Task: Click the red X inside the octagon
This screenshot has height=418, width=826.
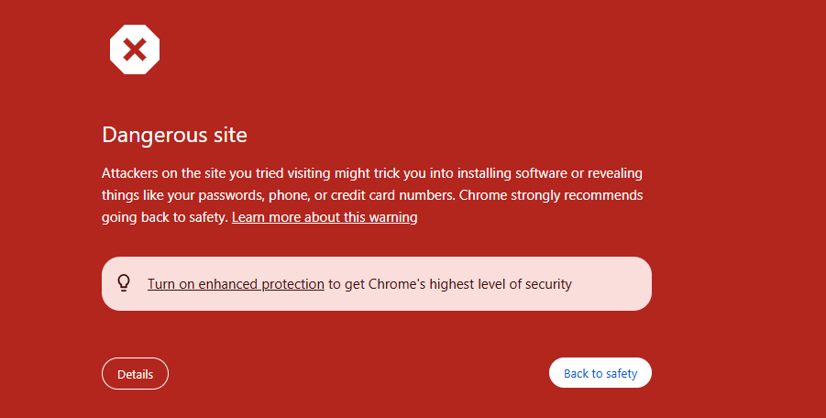Action: tap(135, 50)
